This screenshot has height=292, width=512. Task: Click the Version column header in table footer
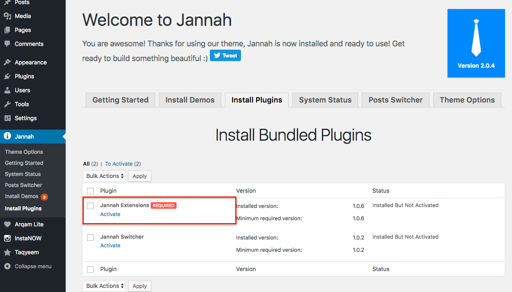[x=246, y=269]
